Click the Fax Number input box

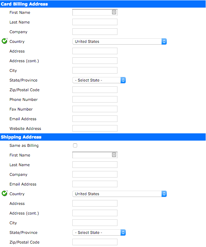pyautogui.click(x=95, y=109)
